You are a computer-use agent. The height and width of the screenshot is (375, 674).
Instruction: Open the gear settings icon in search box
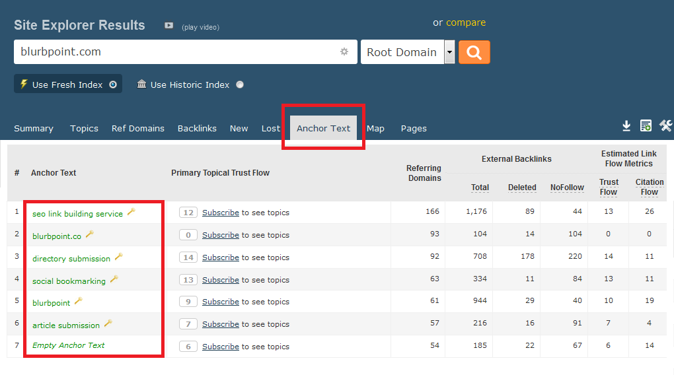[344, 51]
